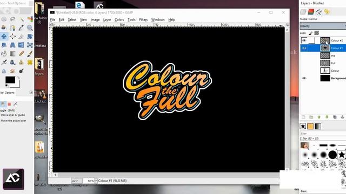This screenshot has width=346, height=194.
Task: Switch to the Undo History tab
Action: coord(327,12)
